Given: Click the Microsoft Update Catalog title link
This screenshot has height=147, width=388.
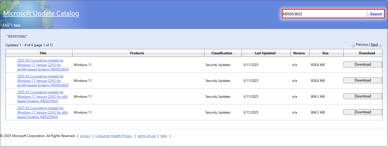Looking at the screenshot, I should click(x=41, y=13).
